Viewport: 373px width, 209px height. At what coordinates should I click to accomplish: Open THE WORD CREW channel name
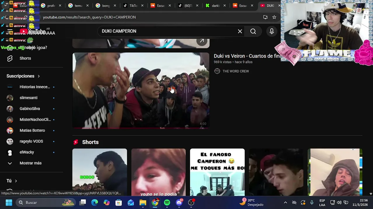point(236,71)
